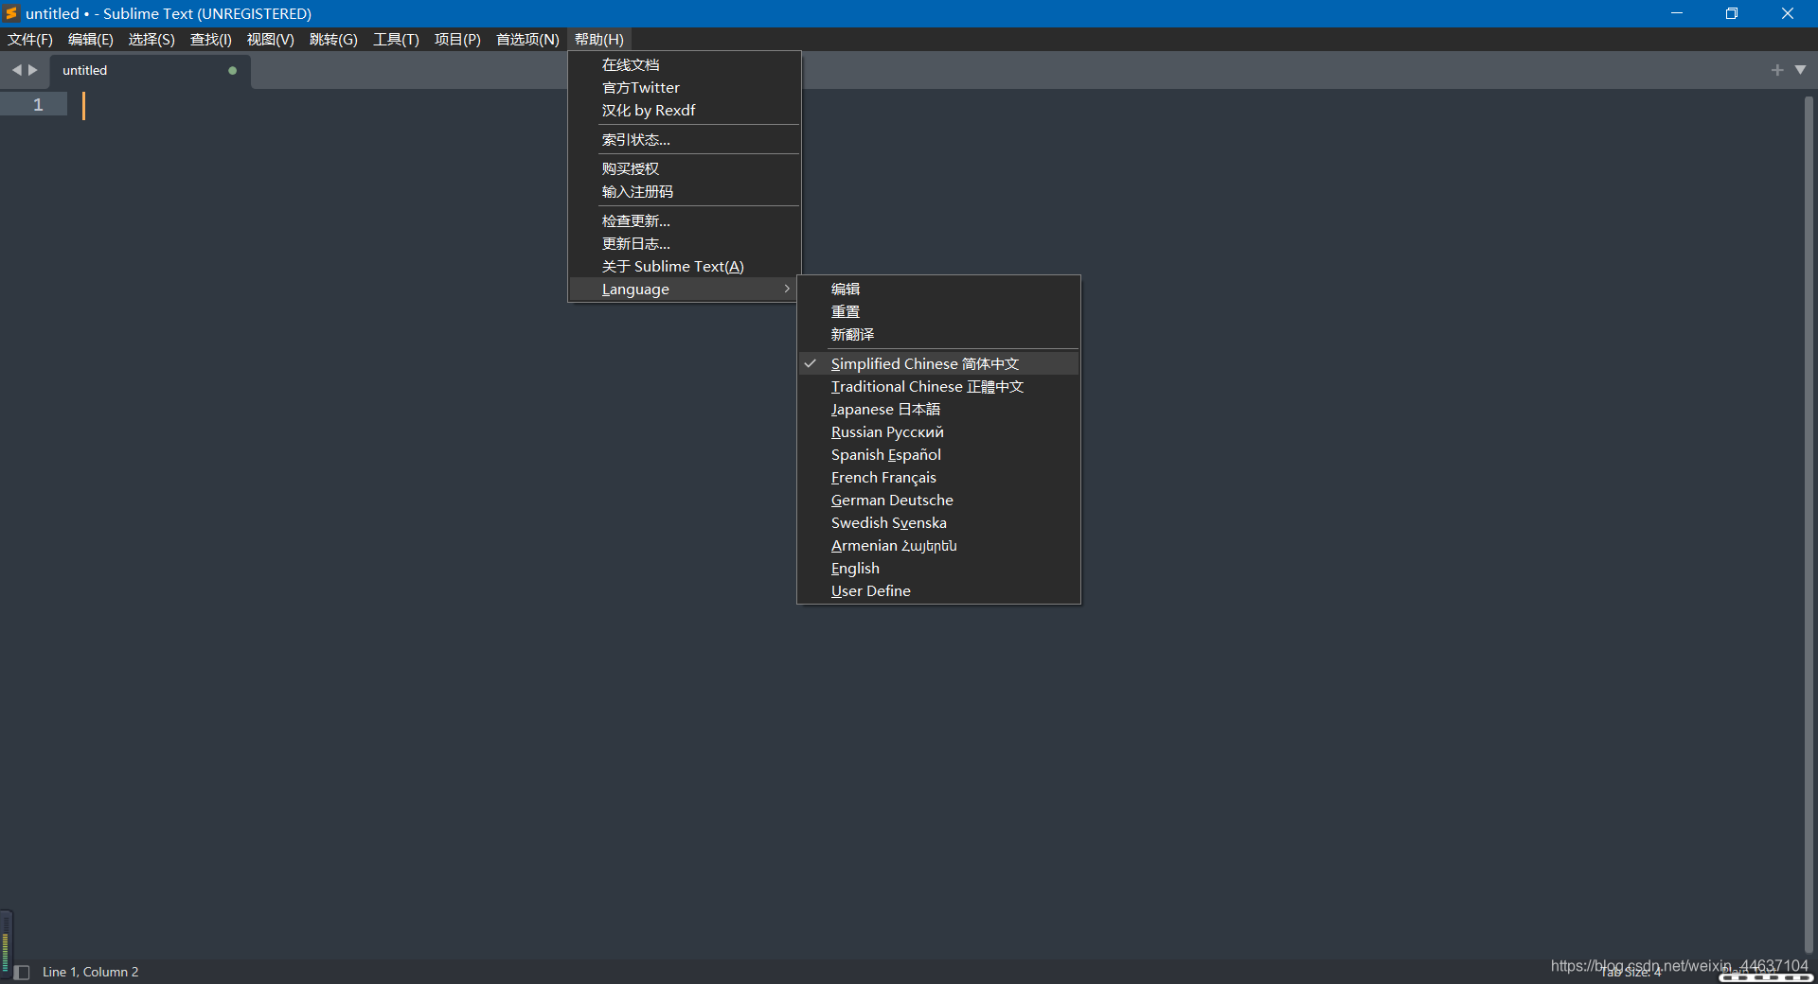Image resolution: width=1818 pixels, height=984 pixels.
Task: Click 检查更新... menu entry
Action: pyautogui.click(x=685, y=220)
